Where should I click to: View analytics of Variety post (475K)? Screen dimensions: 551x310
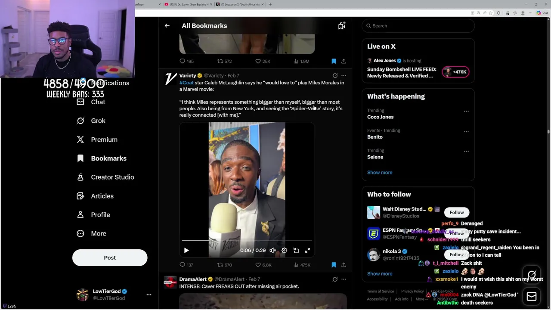click(x=302, y=265)
